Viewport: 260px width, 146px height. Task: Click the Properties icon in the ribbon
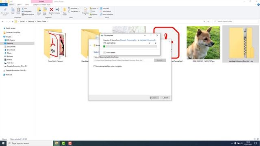coord(85,10)
